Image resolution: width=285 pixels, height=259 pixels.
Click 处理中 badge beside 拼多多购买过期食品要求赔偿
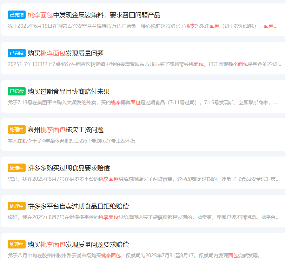[x=16, y=168]
